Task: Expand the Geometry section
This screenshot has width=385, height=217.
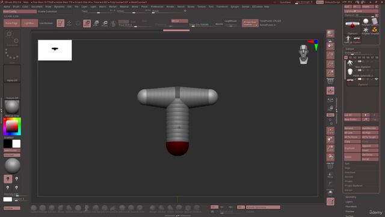Action: click(x=351, y=197)
